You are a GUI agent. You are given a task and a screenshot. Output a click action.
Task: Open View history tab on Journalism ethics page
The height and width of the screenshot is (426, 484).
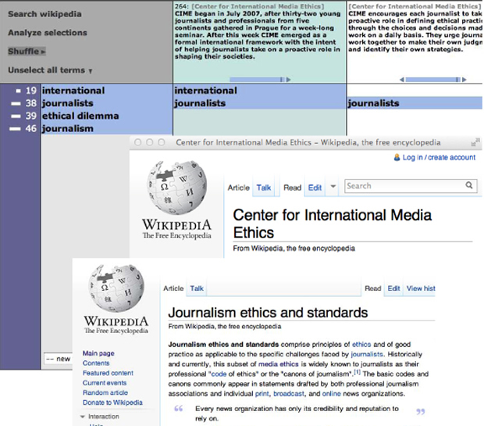[421, 288]
